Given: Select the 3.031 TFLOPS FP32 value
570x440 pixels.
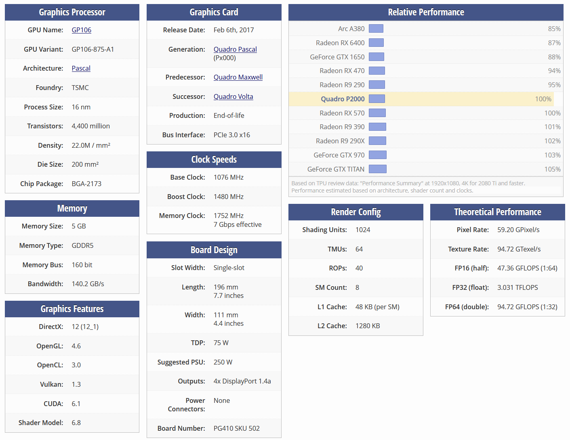Looking at the screenshot, I should (x=517, y=287).
